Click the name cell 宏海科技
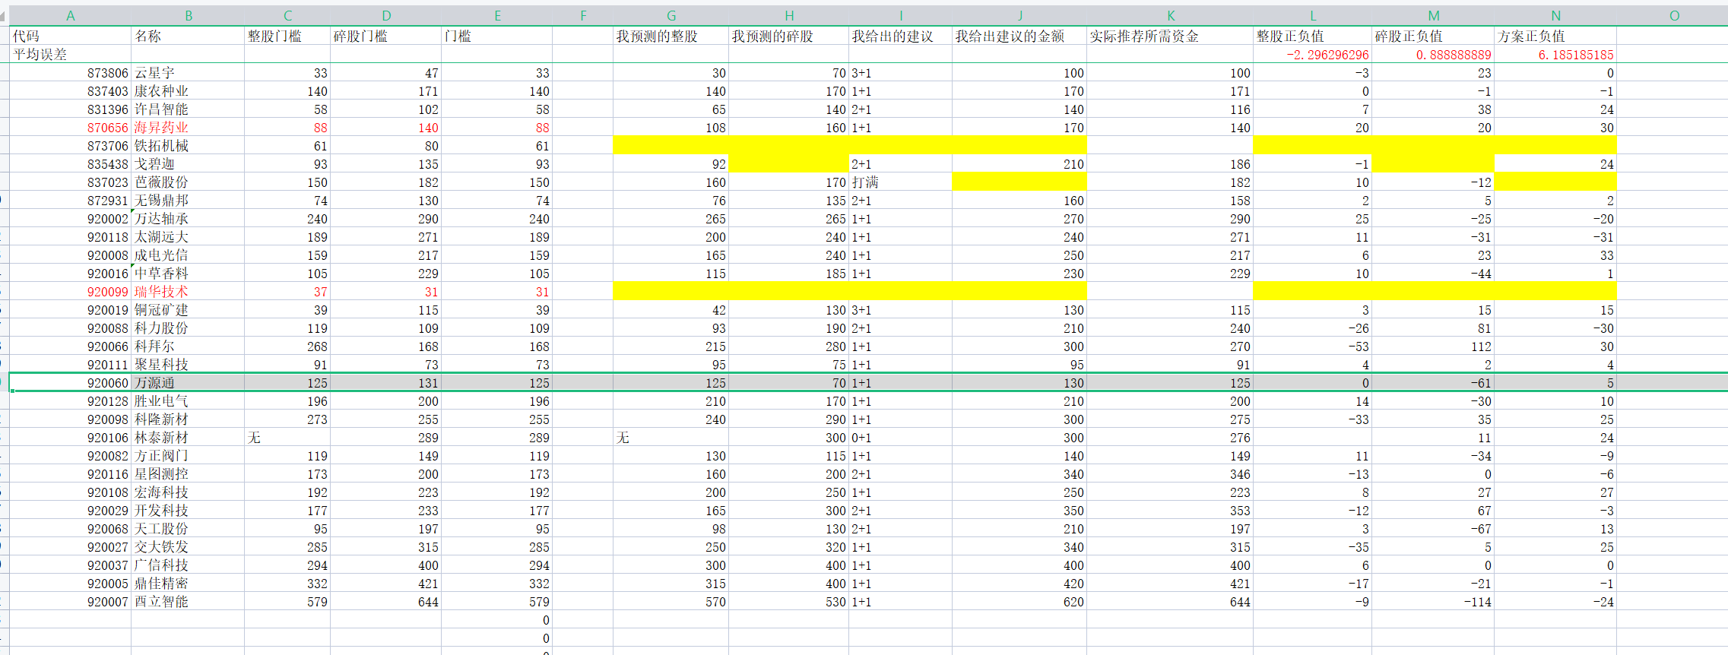Image resolution: width=1728 pixels, height=655 pixels. 188,492
